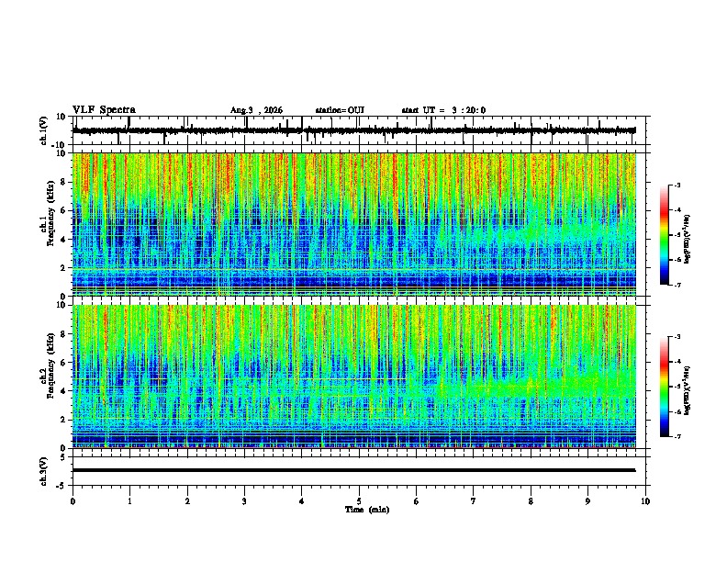Click the "start UT = 3 : 20: 0" text

pos(443,110)
